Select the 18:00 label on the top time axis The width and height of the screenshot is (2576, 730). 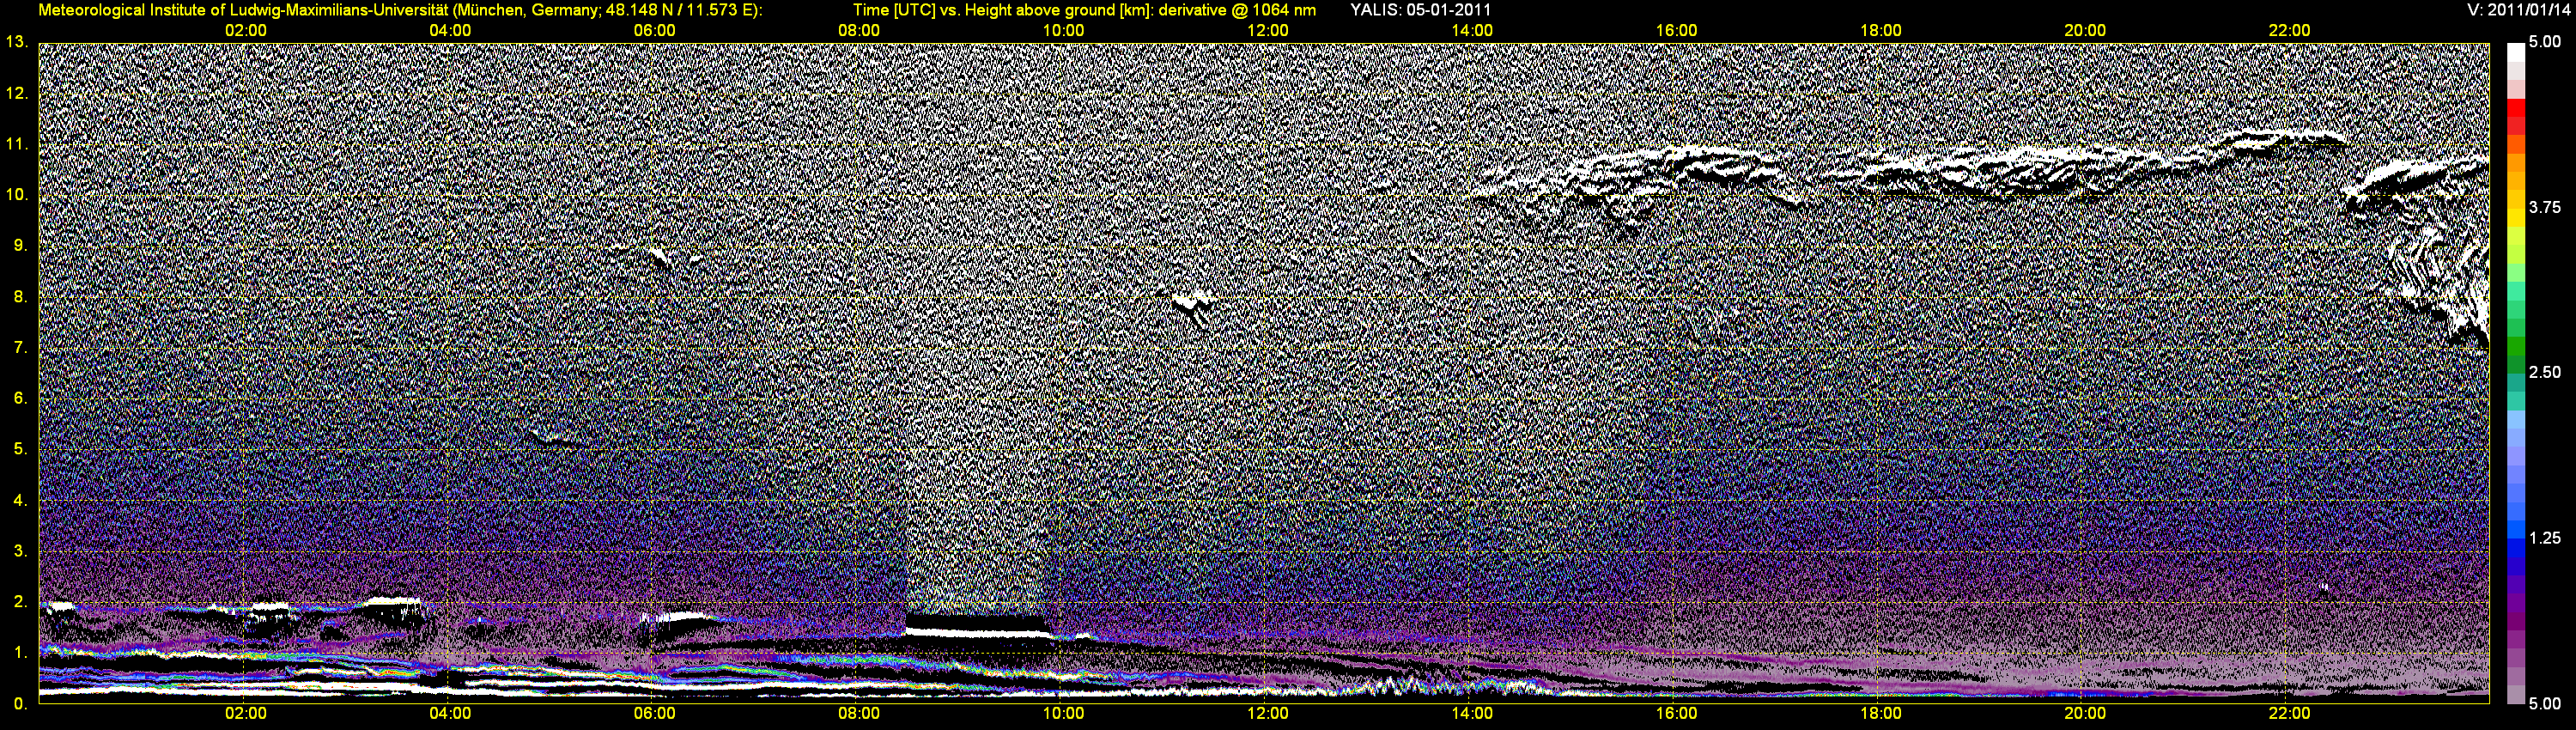(1880, 30)
